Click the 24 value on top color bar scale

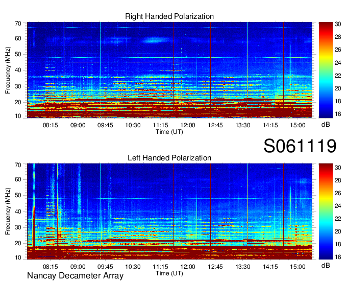338,63
